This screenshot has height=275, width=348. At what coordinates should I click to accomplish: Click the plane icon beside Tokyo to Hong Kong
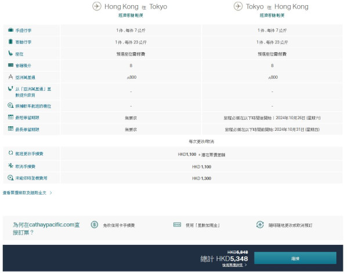click(x=238, y=6)
